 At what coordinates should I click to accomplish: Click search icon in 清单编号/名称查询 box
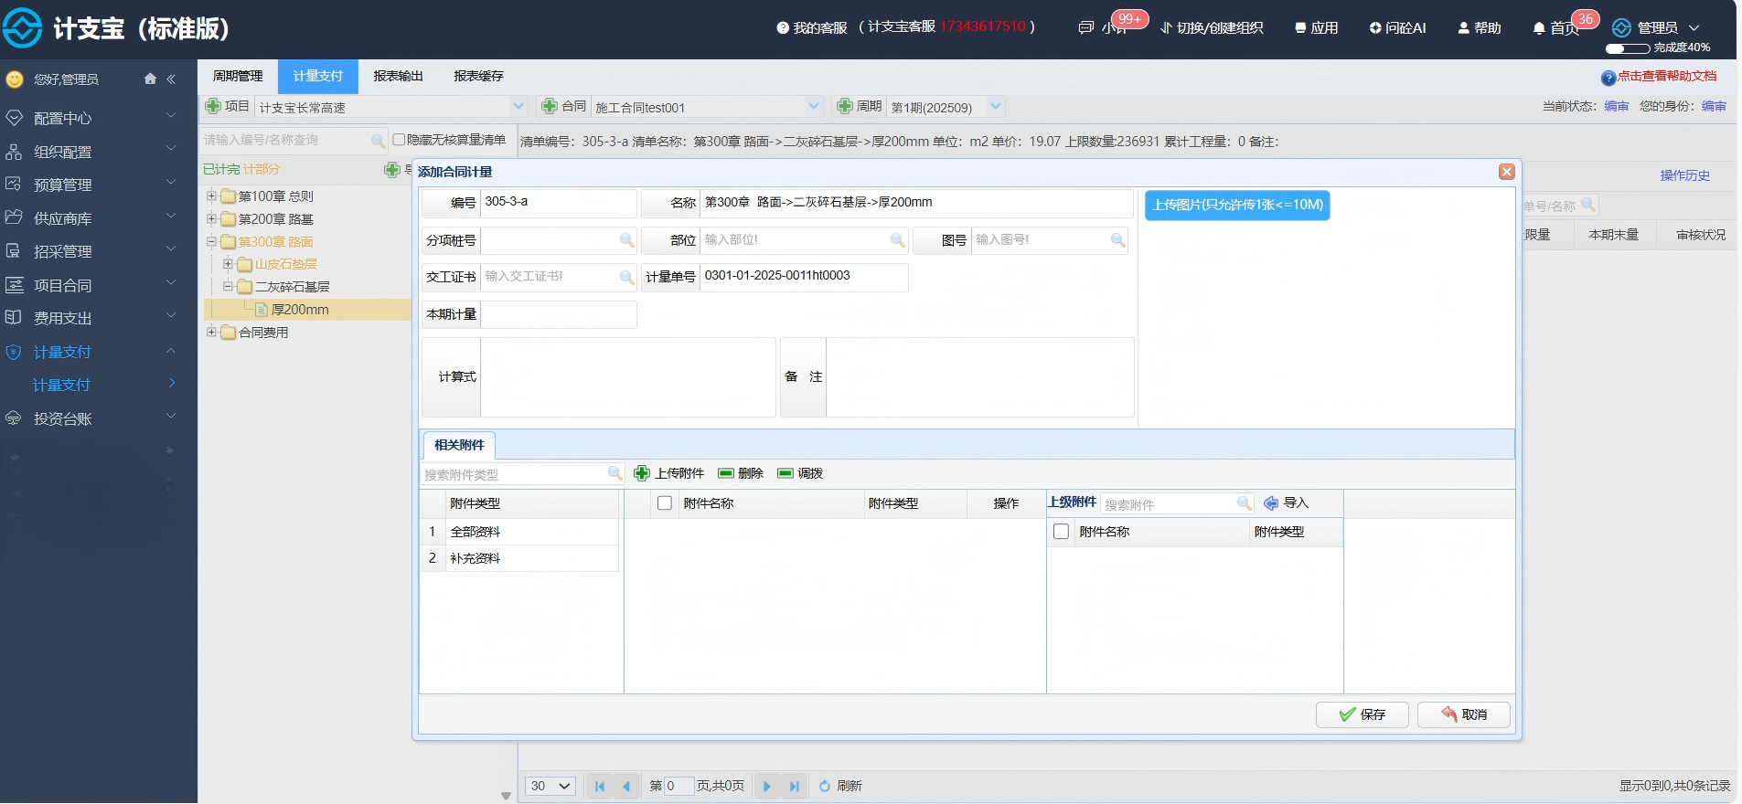[x=378, y=141]
